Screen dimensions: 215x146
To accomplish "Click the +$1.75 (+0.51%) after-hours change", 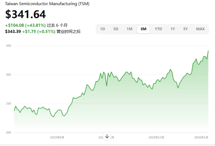I will pos(39,31).
